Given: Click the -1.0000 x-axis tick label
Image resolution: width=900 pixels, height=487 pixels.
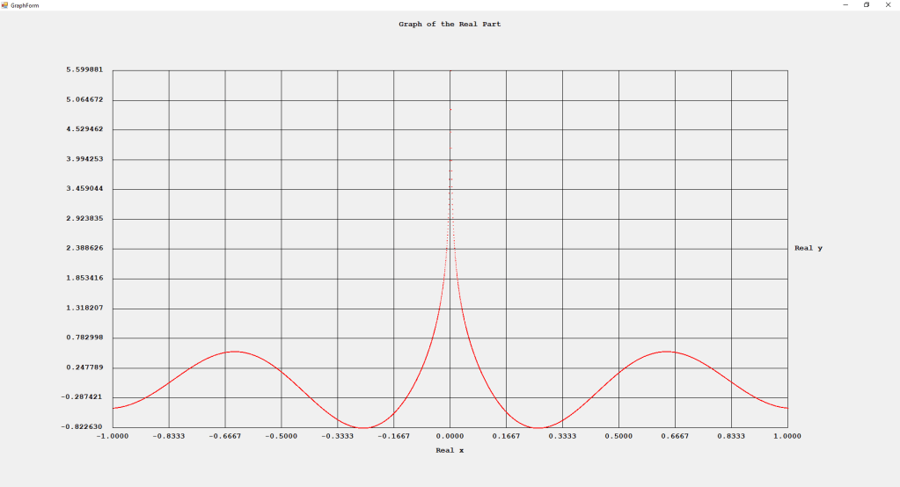Looking at the screenshot, I should point(112,435).
